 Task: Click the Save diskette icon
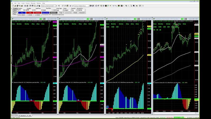coord(25,6)
